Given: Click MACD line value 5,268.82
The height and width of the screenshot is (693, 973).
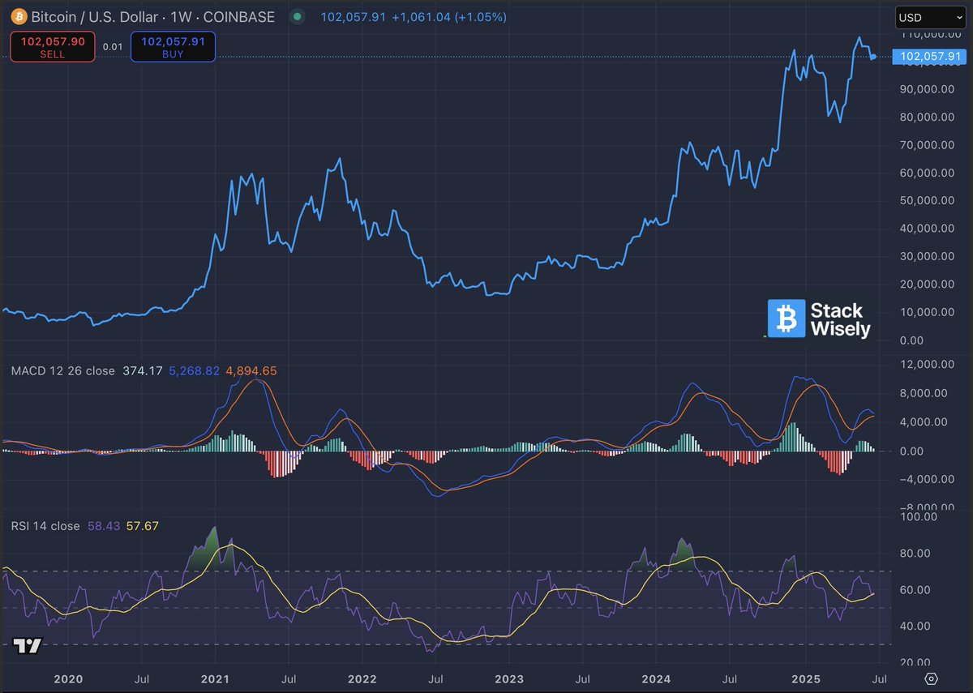Looking at the screenshot, I should pos(194,370).
